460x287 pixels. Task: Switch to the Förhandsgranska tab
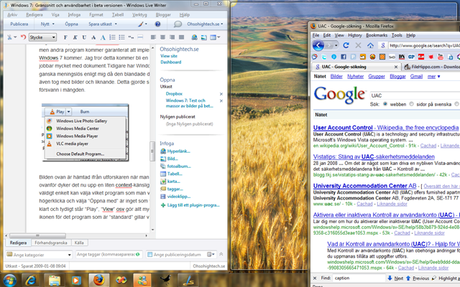(x=51, y=243)
